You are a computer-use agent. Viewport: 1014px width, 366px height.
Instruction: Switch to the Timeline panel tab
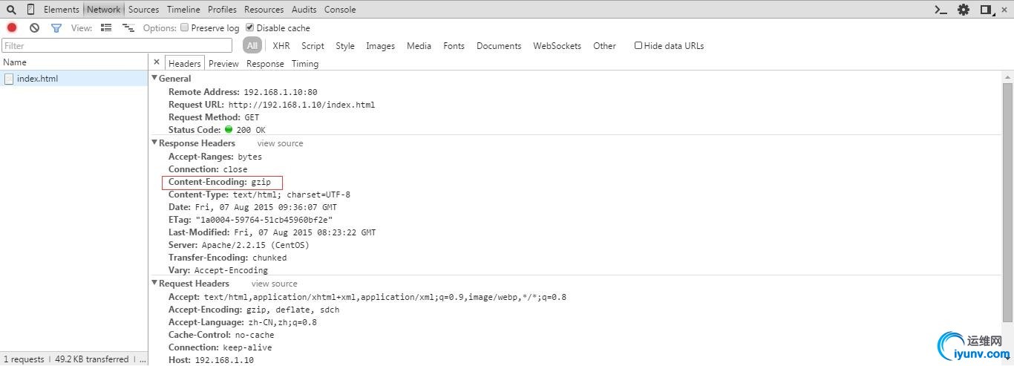[x=183, y=10]
